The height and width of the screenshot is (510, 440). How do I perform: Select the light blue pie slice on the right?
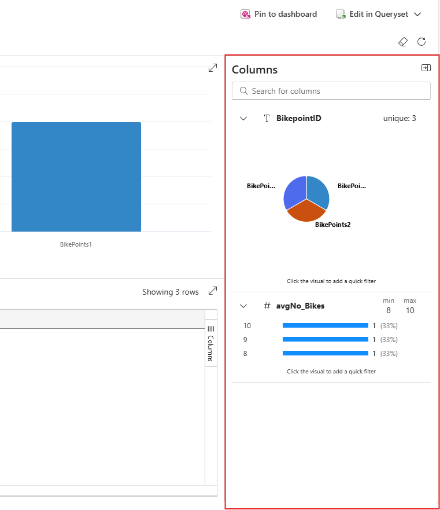(x=319, y=191)
